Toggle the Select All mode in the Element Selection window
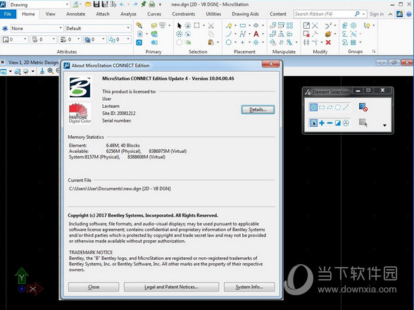The width and height of the screenshot is (414, 310). pyautogui.click(x=346, y=123)
